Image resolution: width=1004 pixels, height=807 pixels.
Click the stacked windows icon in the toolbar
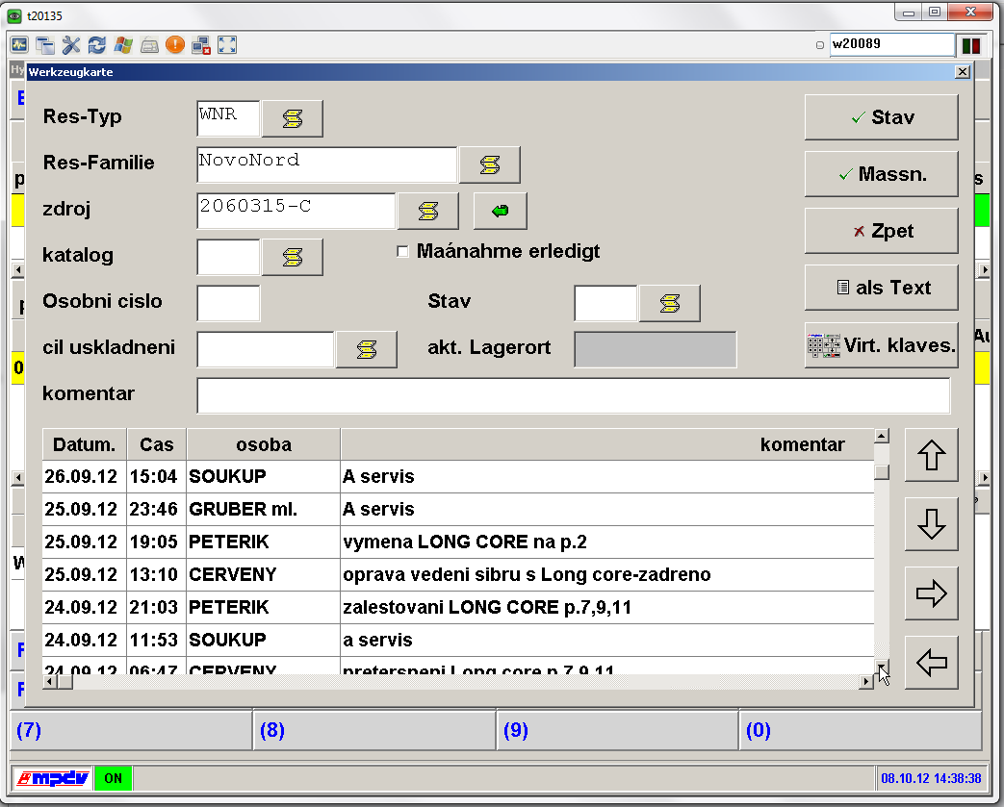pos(45,45)
